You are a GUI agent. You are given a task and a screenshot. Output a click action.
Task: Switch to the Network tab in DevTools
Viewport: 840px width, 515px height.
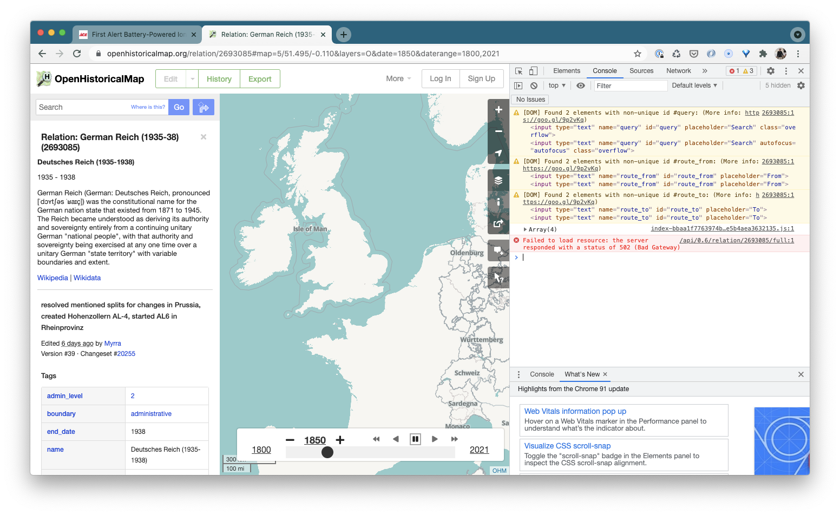(x=678, y=71)
